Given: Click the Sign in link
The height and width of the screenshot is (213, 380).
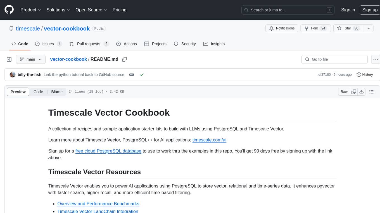Looking at the screenshot, I should [x=348, y=10].
